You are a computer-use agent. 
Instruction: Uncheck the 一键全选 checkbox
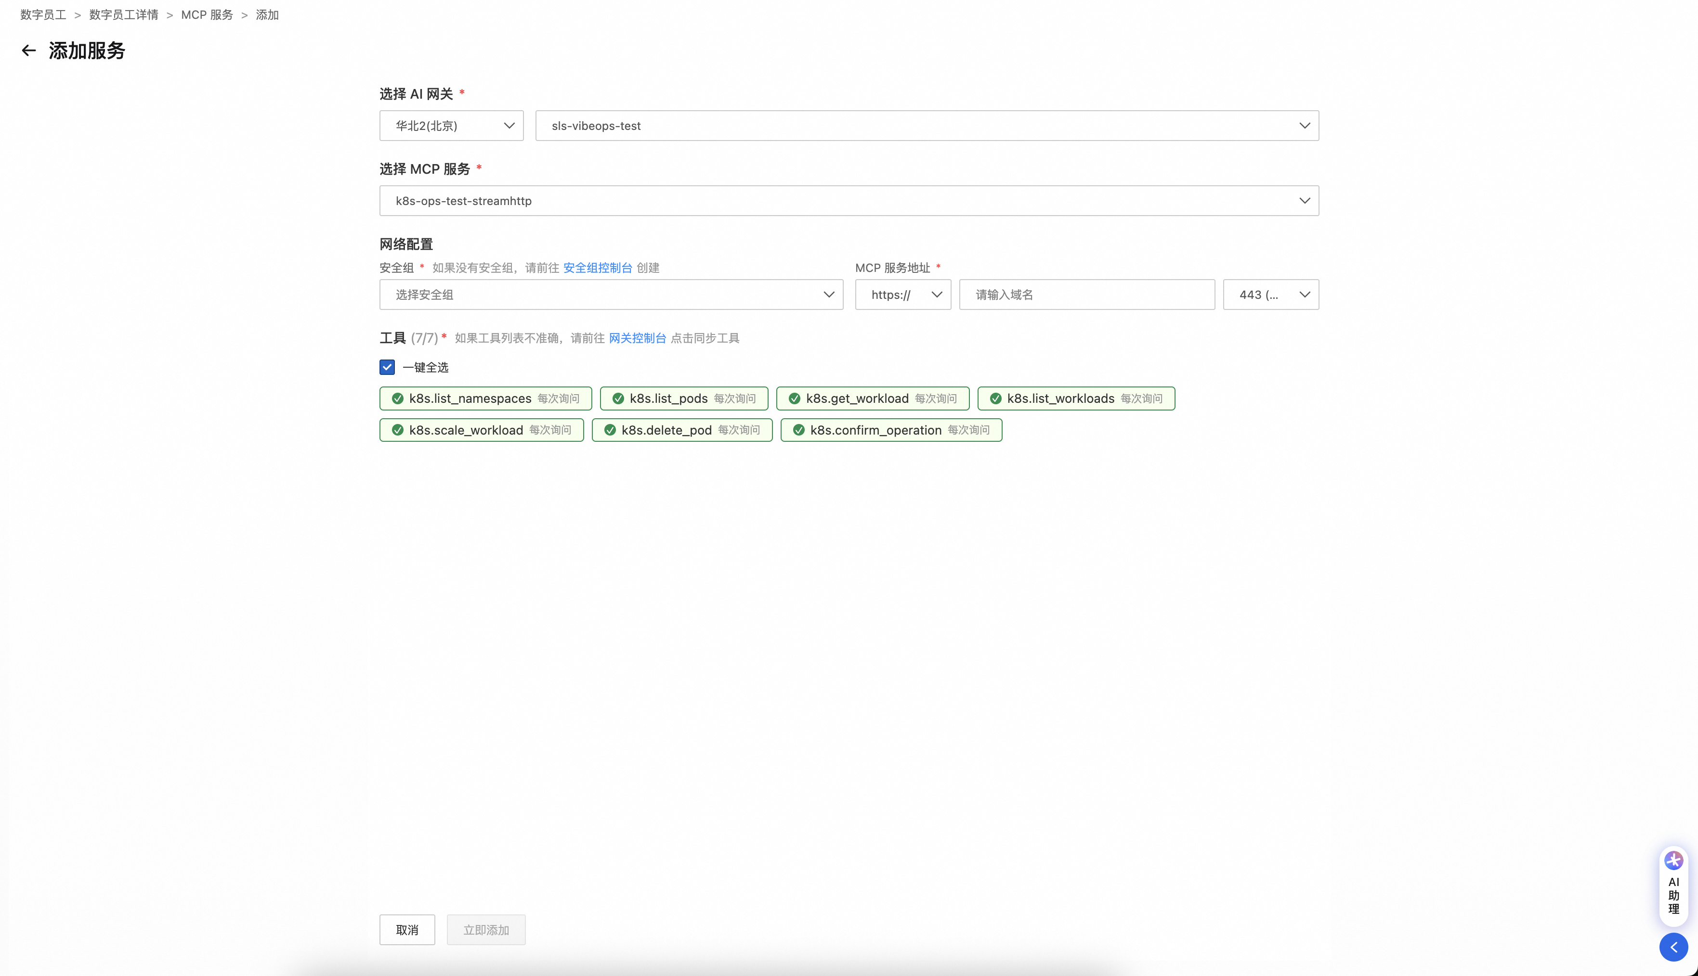coord(387,367)
